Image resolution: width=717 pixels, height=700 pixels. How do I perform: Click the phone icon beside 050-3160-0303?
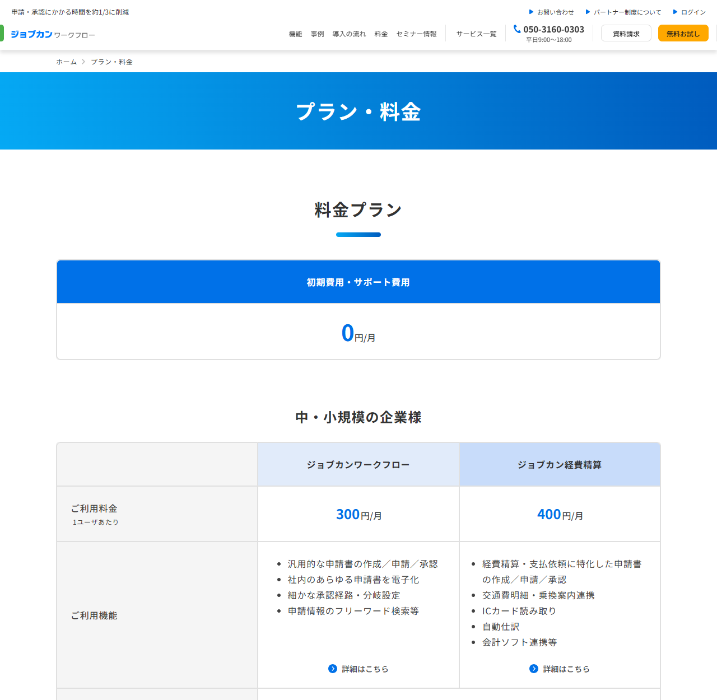pos(517,29)
